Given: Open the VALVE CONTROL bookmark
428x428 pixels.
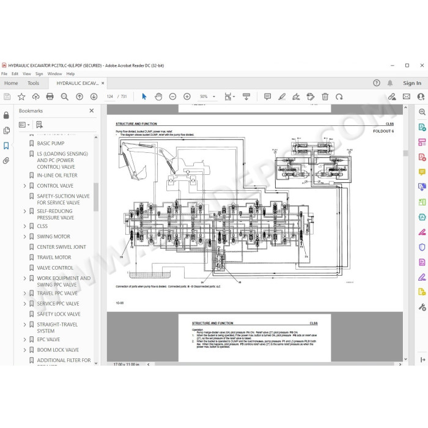Looking at the screenshot, I should pos(55,268).
